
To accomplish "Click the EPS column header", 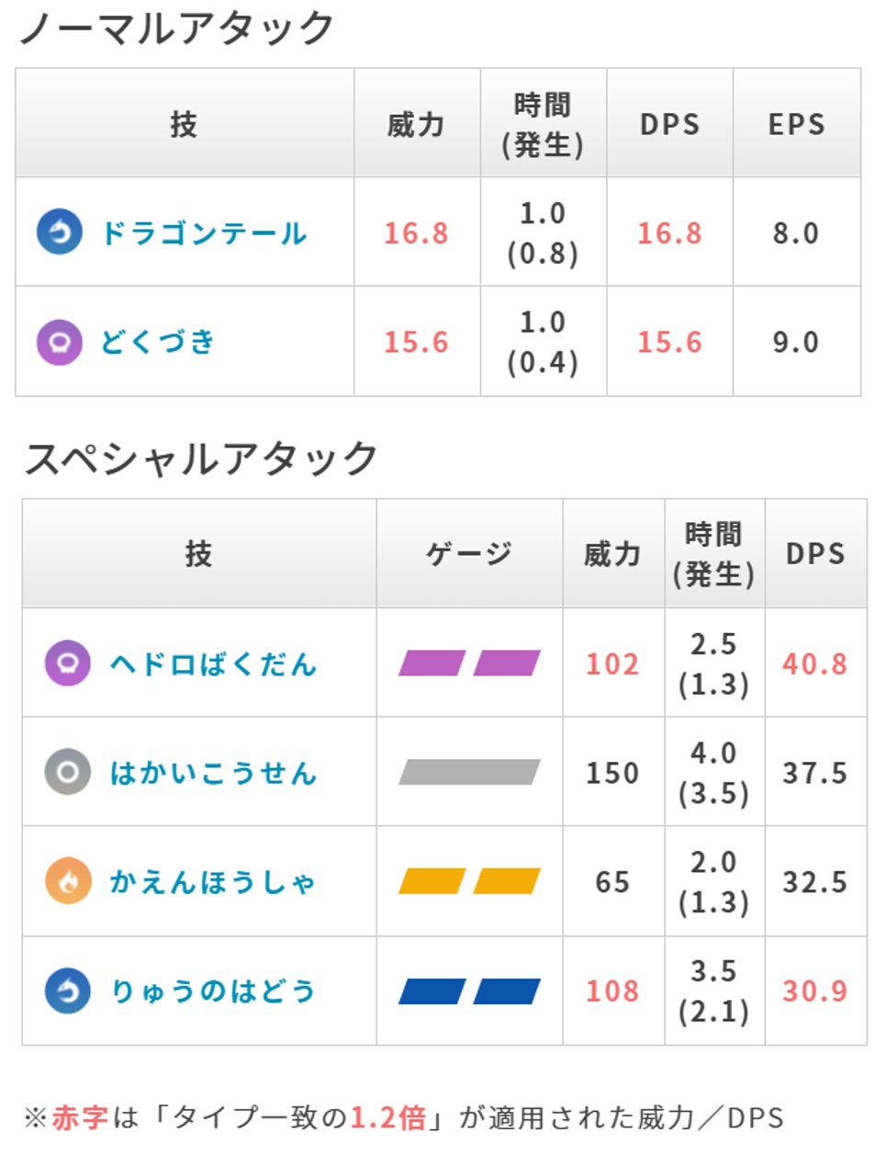I will [796, 124].
